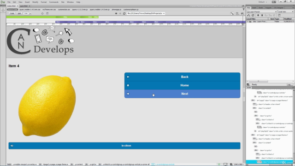Viewport: 295px width, 166px height.
Task: Select the body tag in the tag selector
Action: [9, 164]
